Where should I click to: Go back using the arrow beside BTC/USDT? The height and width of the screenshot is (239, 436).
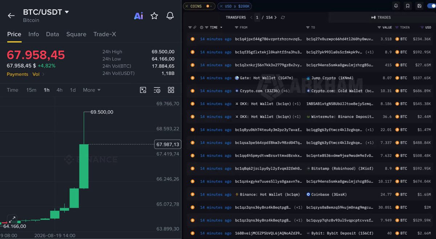click(11, 16)
